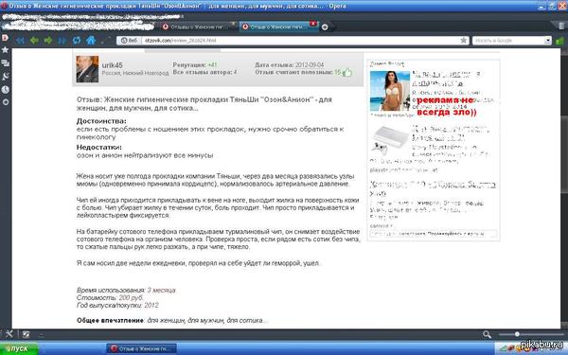Open the Home page via house icon

click(91, 40)
